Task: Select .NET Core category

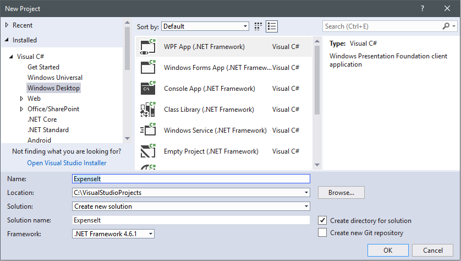Action: point(42,119)
